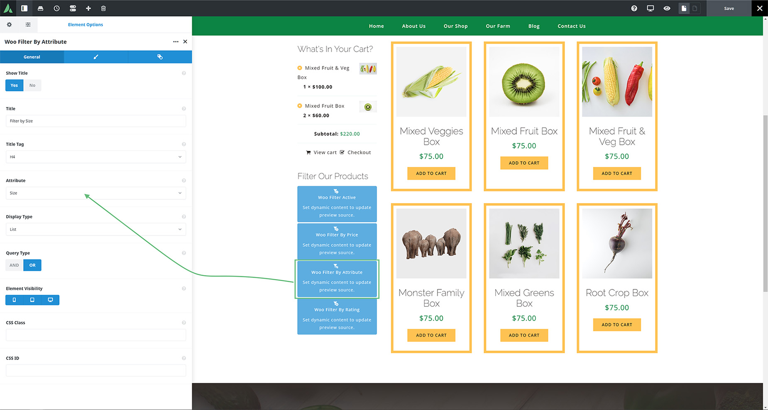Switch to the link Extras tab

click(160, 57)
